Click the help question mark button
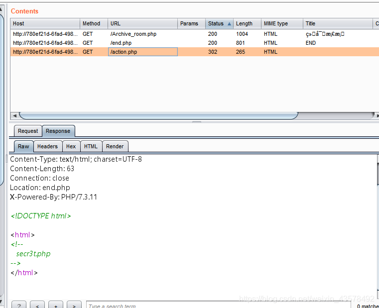 pyautogui.click(x=19, y=305)
